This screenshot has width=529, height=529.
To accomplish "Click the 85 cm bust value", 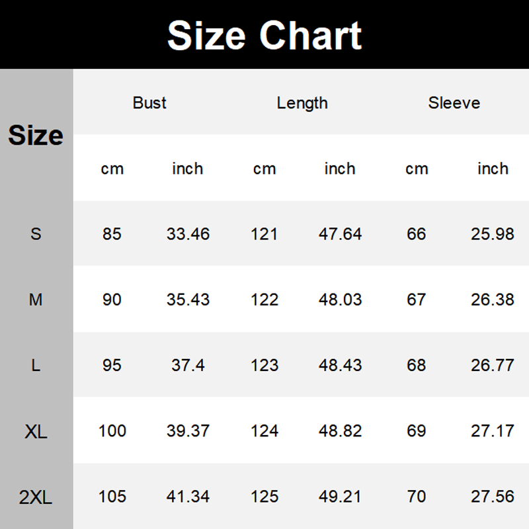I will [x=112, y=234].
